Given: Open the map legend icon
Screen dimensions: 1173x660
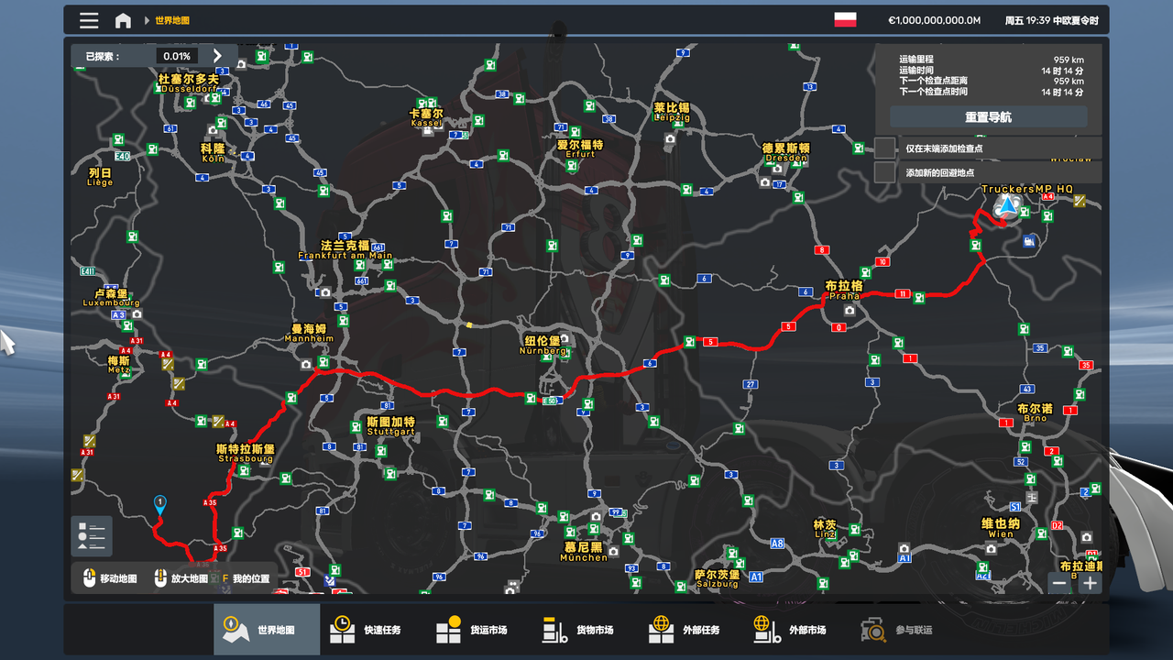Looking at the screenshot, I should pos(92,535).
